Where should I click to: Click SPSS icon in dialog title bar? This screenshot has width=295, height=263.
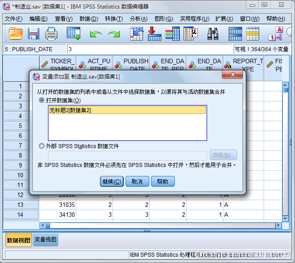(x=36, y=77)
